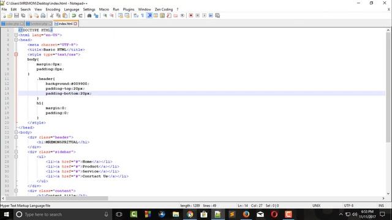Cut selection with the scissors icon
This screenshot has width=392, height=220.
pyautogui.click(x=51, y=16)
